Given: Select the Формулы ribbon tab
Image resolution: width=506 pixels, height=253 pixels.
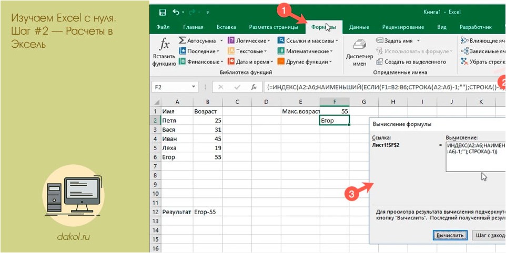Looking at the screenshot, I should click(x=323, y=27).
